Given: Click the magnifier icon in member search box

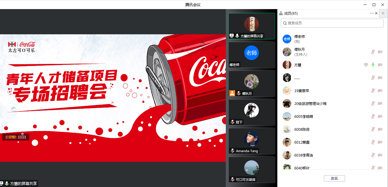Looking at the screenshot, I should (285, 23).
